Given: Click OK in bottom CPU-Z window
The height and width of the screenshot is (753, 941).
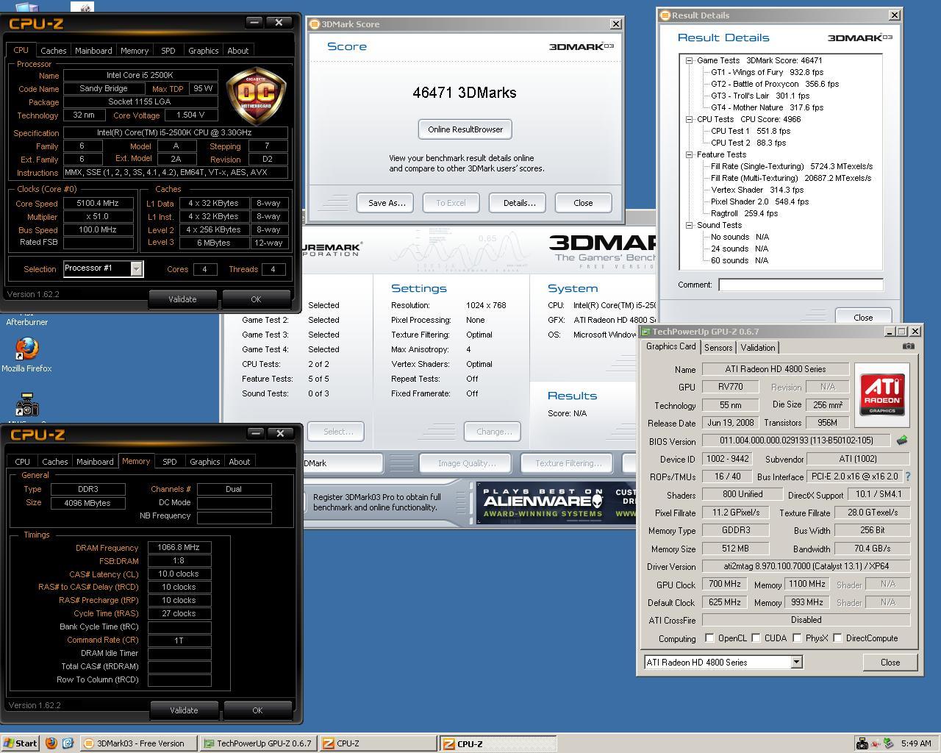Looking at the screenshot, I should point(257,710).
